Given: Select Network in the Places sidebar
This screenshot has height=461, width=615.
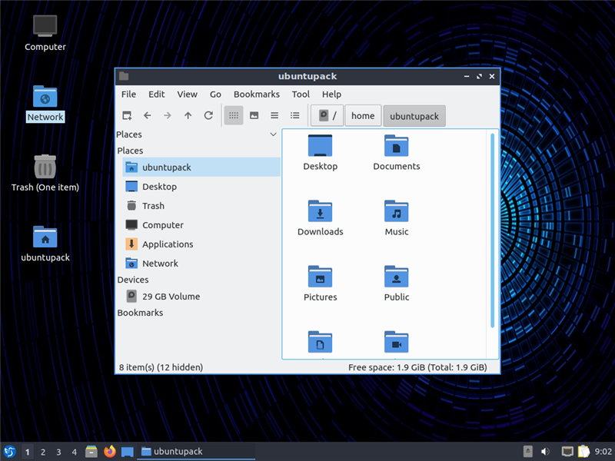Looking at the screenshot, I should click(201, 264).
